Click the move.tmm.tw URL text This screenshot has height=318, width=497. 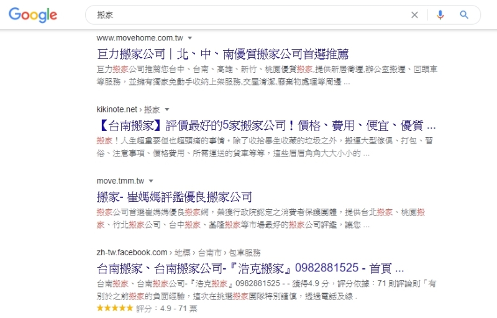tap(121, 181)
